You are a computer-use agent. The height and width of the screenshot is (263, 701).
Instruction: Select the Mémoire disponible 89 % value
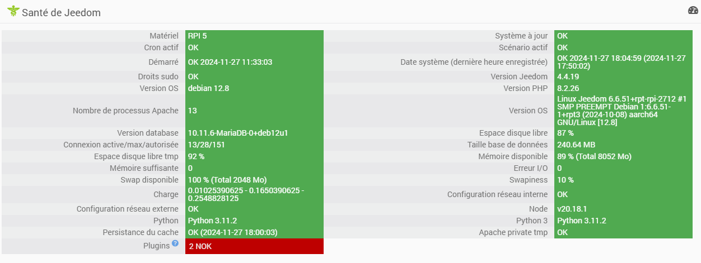(594, 156)
